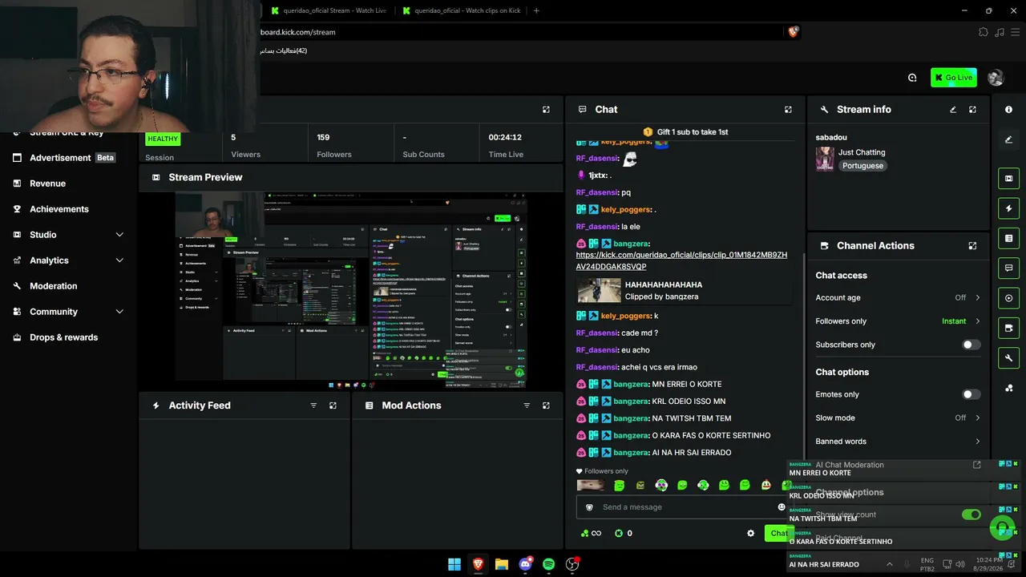Toggle the Mod Actions widget list icon
The width and height of the screenshot is (1026, 577).
[1008, 238]
